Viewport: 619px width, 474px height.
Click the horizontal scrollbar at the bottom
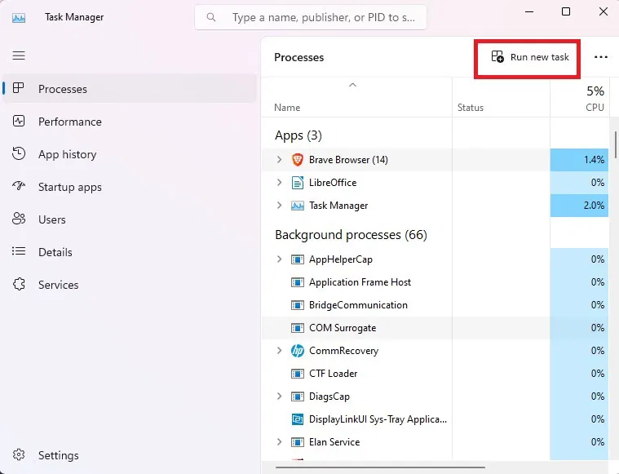380,467
